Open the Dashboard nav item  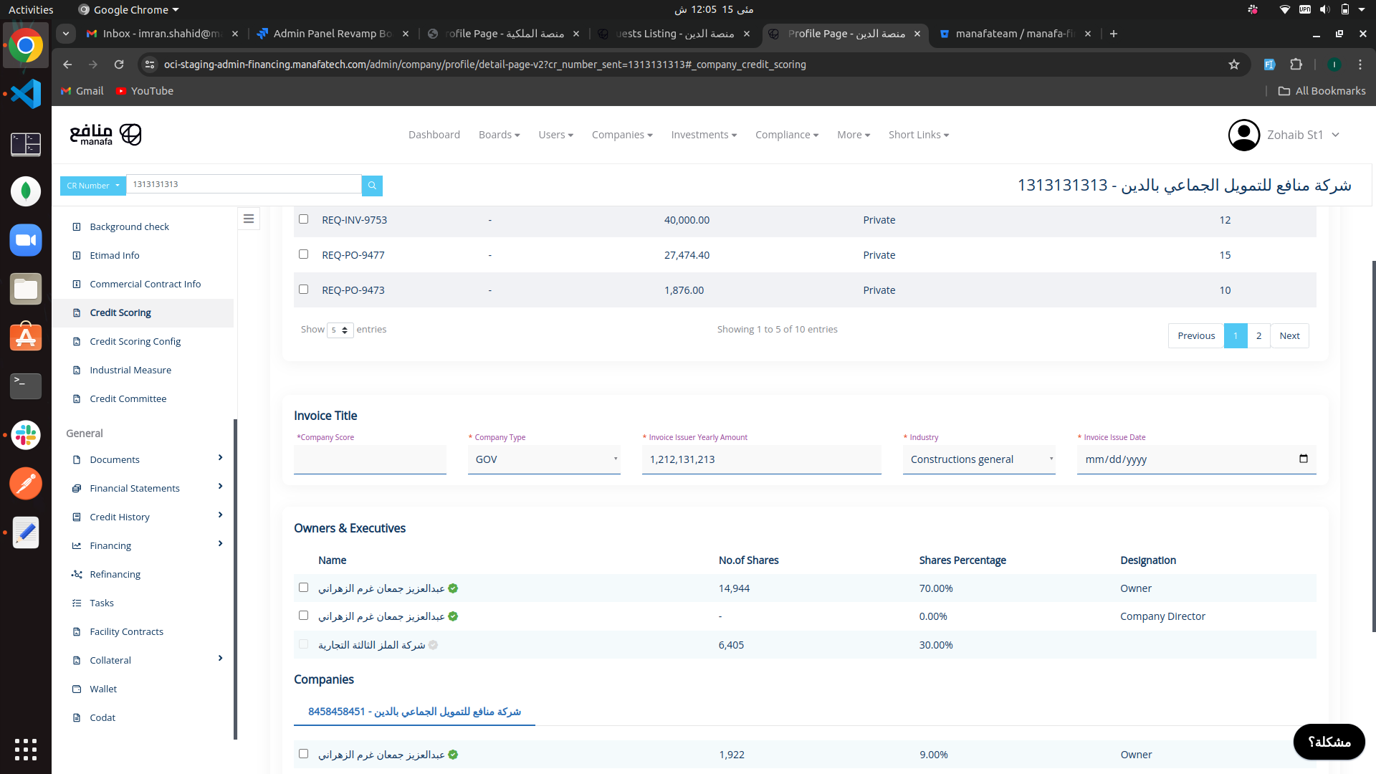(434, 135)
